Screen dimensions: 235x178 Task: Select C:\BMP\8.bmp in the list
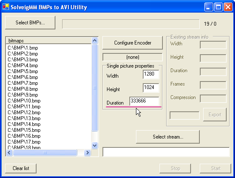pyautogui.click(x=23, y=89)
